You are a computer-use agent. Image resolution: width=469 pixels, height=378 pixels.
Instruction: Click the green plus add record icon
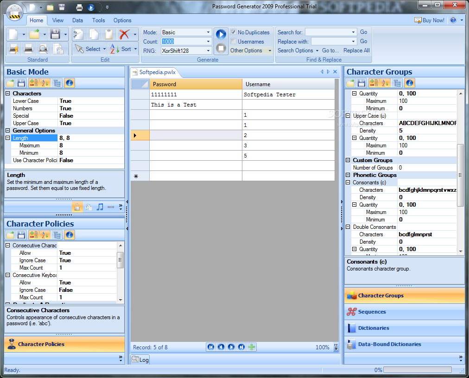click(x=252, y=347)
